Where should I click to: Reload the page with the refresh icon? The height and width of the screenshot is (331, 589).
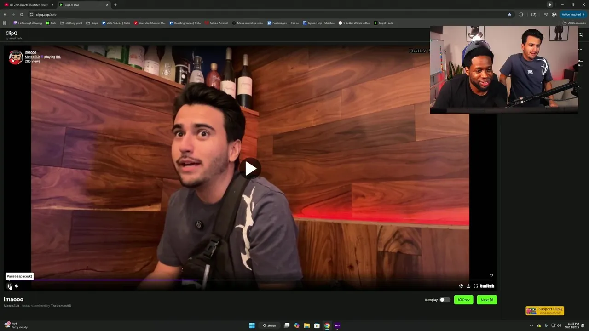pyautogui.click(x=21, y=14)
